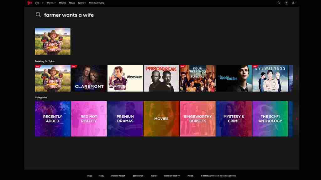
Task: Open Eyewitness show thumbnail
Action: (x=270, y=78)
